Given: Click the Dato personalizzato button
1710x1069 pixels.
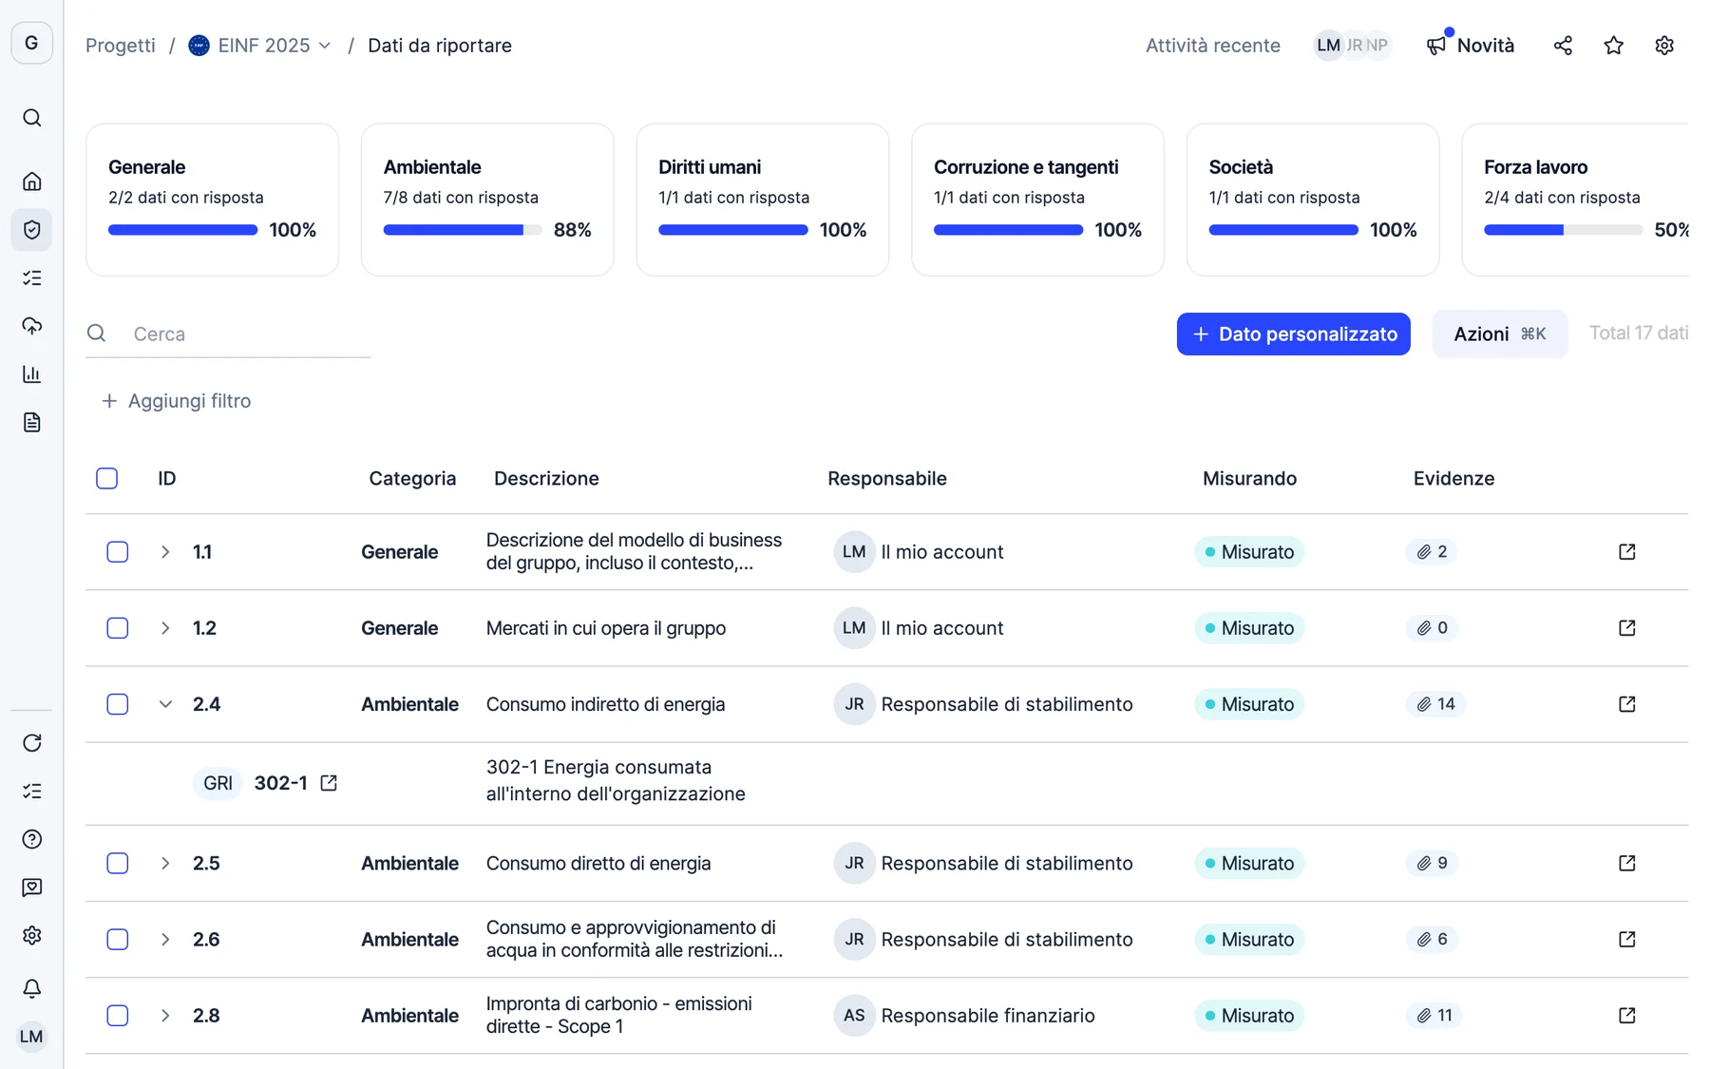Looking at the screenshot, I should point(1293,334).
